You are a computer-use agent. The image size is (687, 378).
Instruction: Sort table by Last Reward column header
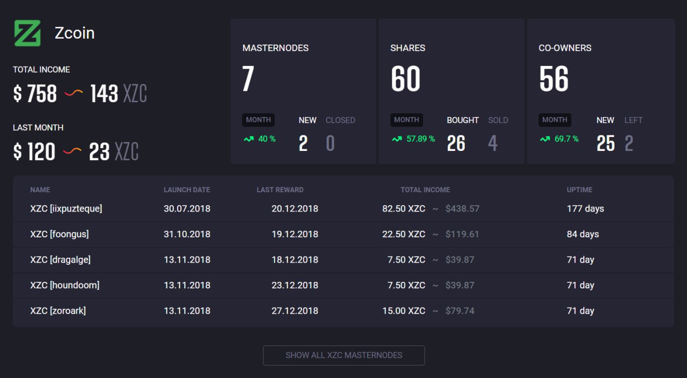(280, 190)
